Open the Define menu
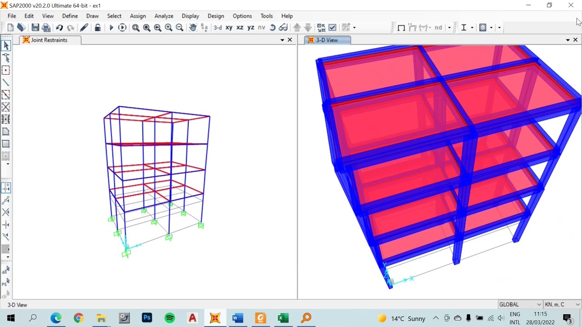Image resolution: width=582 pixels, height=327 pixels. tap(70, 16)
